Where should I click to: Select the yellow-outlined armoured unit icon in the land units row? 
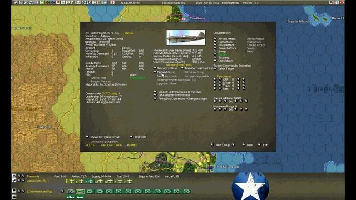80,192
